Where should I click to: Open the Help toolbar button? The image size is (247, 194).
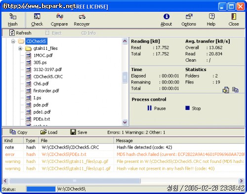tap(211, 20)
